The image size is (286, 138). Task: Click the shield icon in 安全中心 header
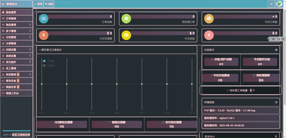click(276, 136)
